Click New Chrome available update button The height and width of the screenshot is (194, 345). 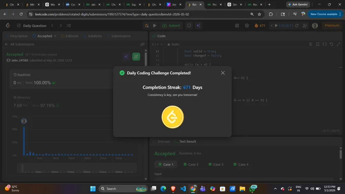(x=325, y=14)
